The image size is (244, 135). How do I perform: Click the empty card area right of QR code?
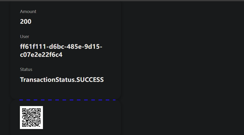tap(81, 117)
